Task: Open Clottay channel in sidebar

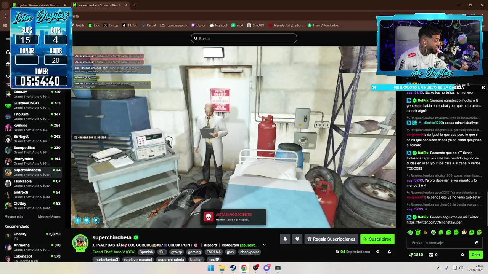Action: [x=33, y=206]
